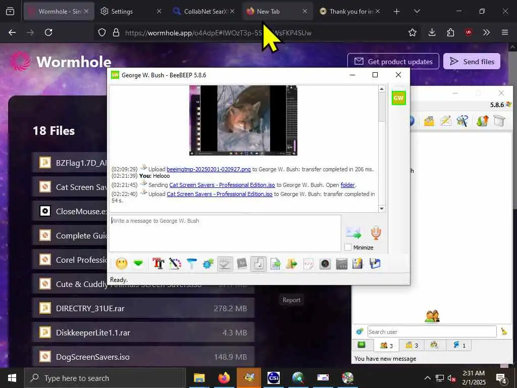Expand the list all tabs chevron
Viewport: 517px width, 388px height.
(417, 12)
